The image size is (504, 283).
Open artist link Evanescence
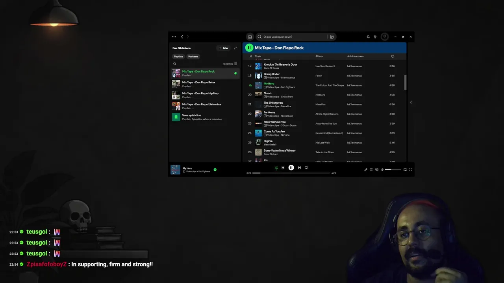[288, 78]
